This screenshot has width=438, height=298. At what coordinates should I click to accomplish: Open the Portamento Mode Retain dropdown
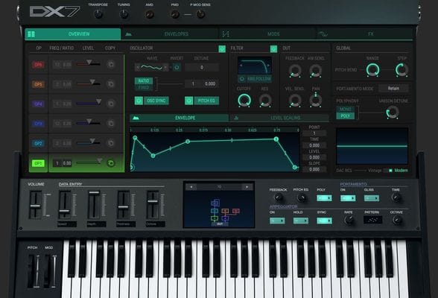click(393, 88)
